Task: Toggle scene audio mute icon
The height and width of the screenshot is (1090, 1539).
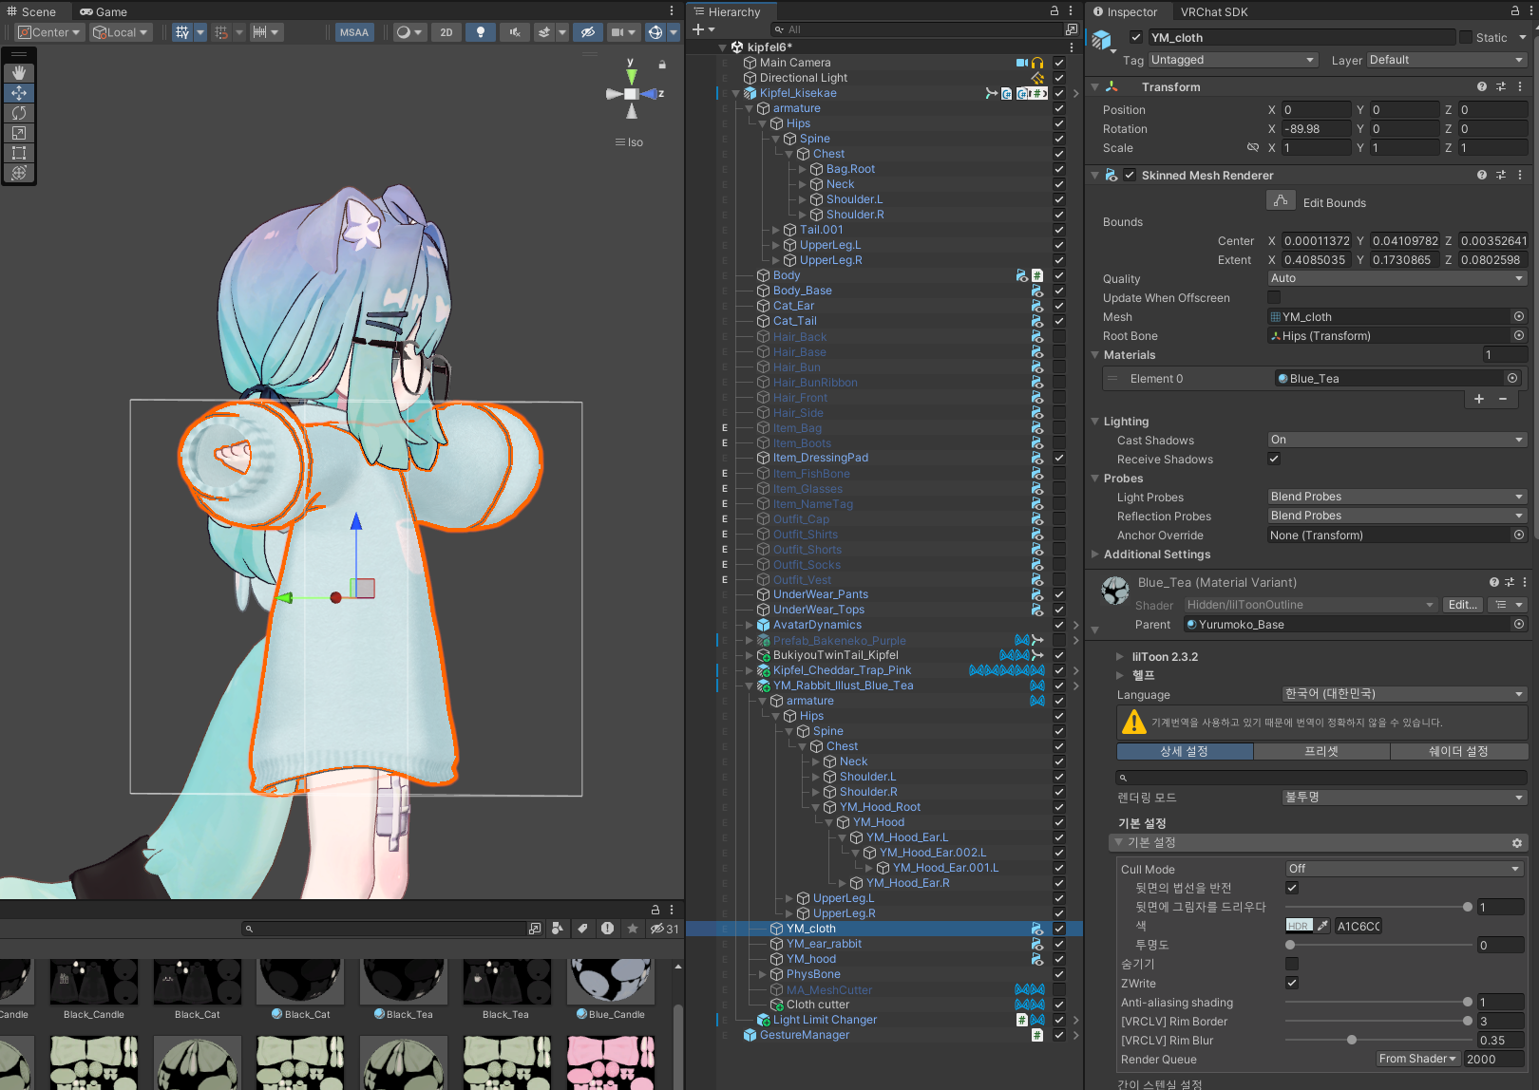Action: [x=514, y=32]
